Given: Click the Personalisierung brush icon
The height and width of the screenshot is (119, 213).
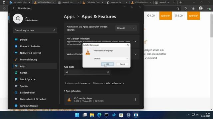Looking at the screenshot, I should [x=16, y=59].
